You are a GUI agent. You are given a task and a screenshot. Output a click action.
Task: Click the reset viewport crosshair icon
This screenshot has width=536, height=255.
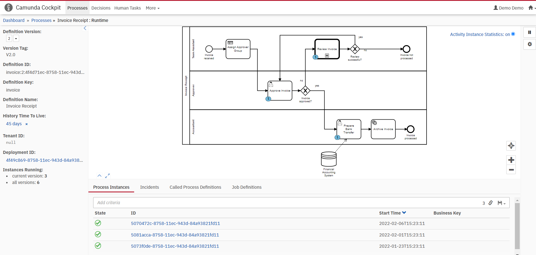click(511, 146)
